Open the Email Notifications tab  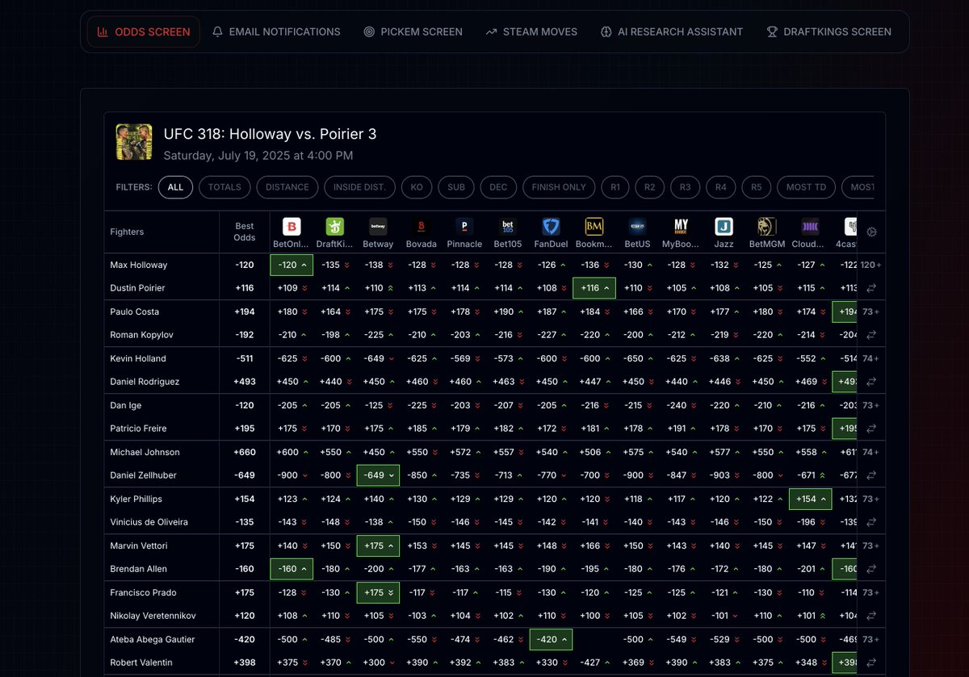point(276,32)
